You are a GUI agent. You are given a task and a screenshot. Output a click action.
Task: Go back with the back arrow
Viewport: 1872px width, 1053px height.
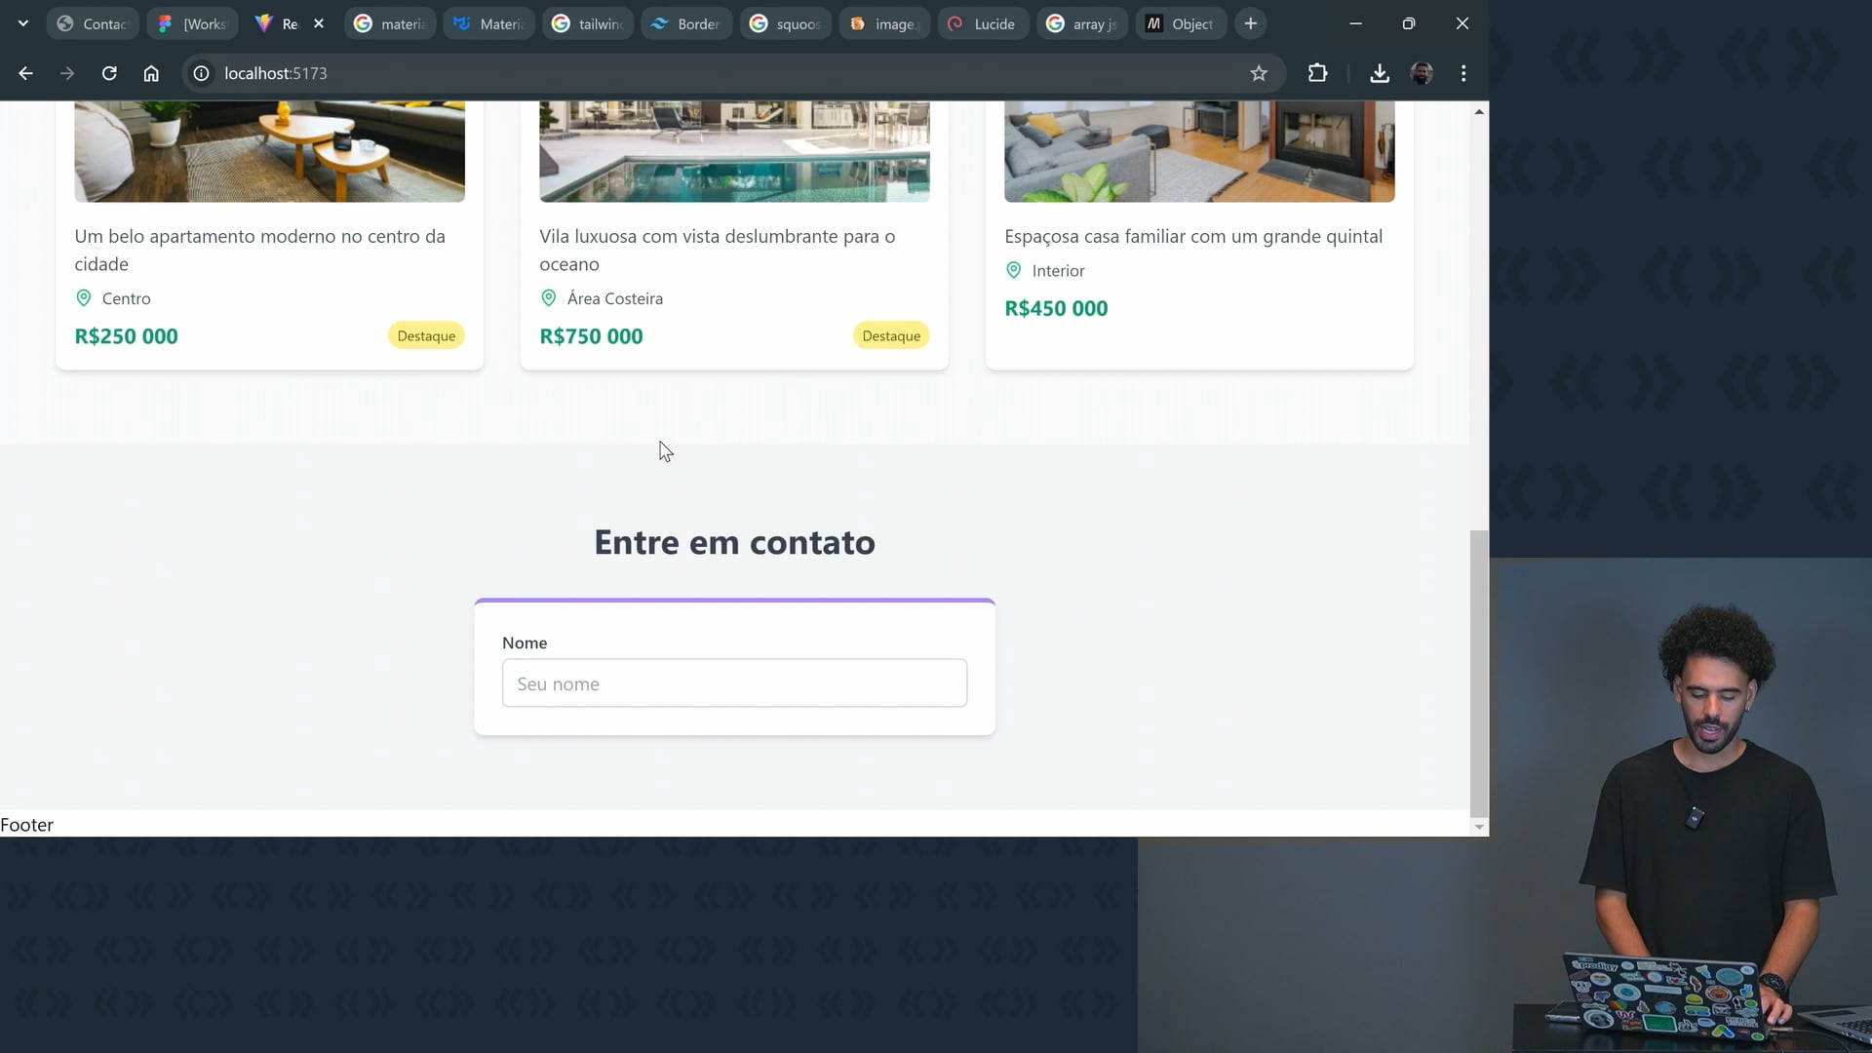pos(26,73)
